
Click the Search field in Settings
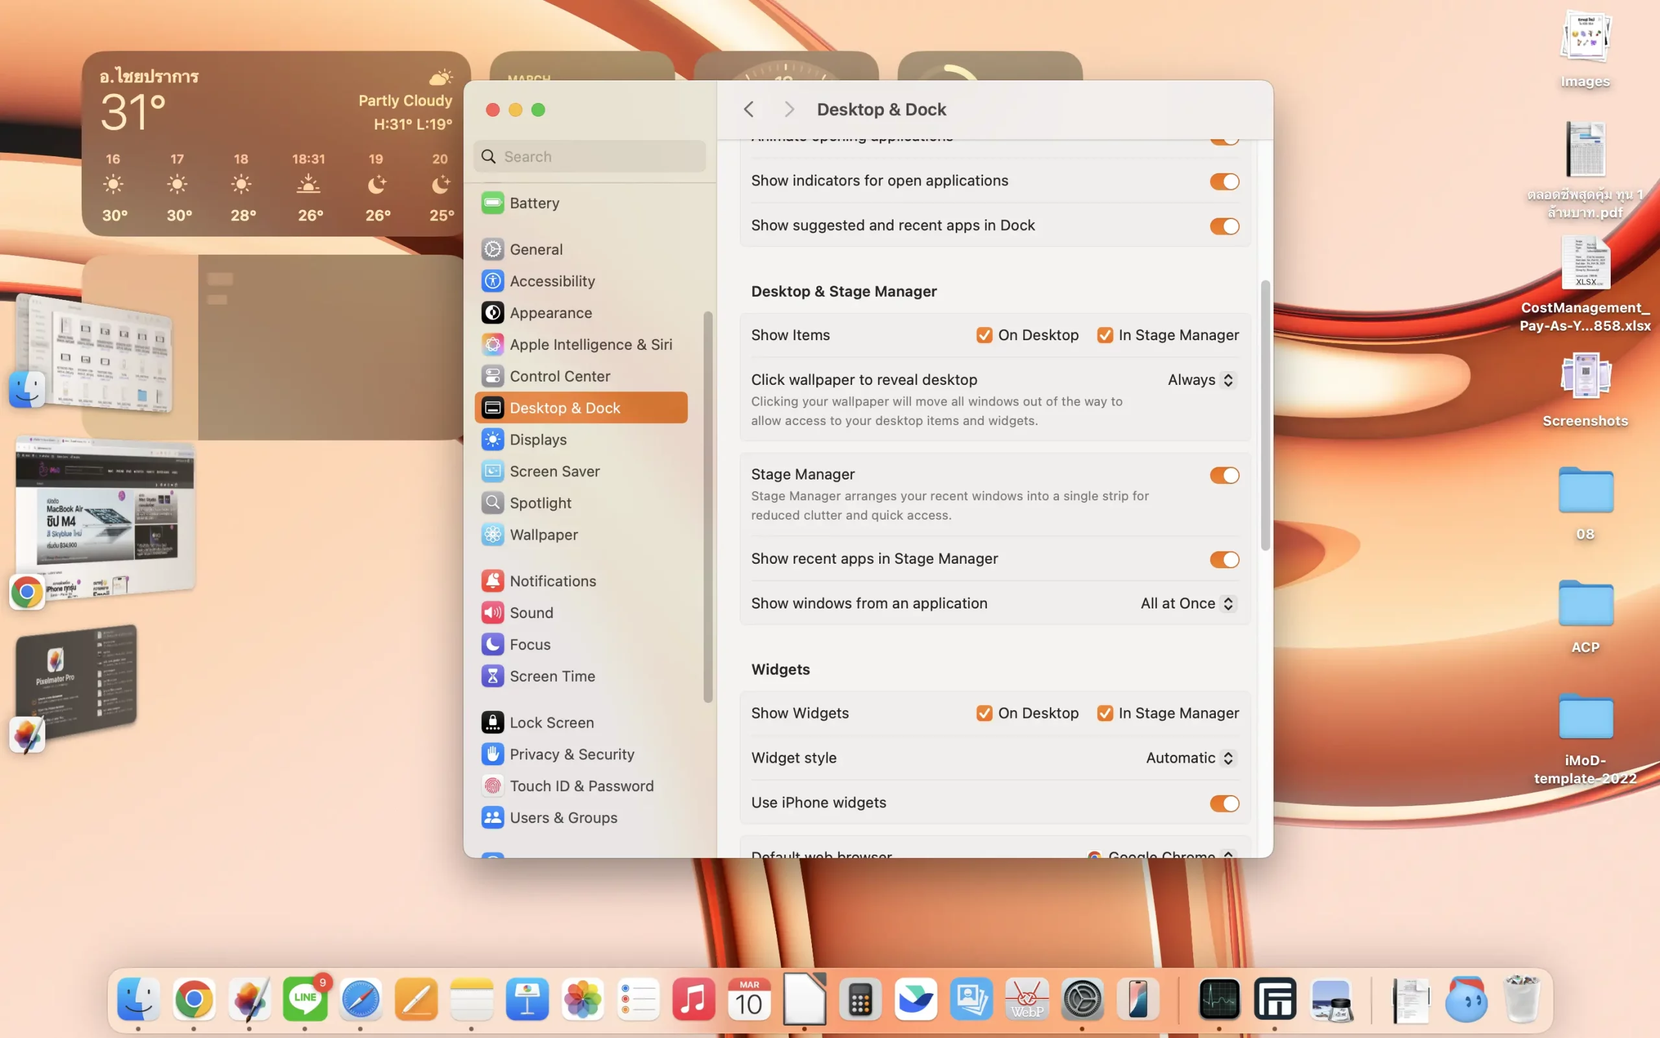(589, 157)
